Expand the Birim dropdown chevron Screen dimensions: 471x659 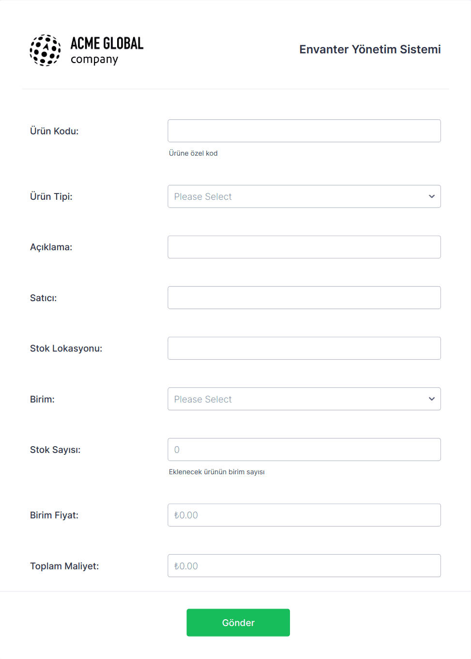click(432, 399)
